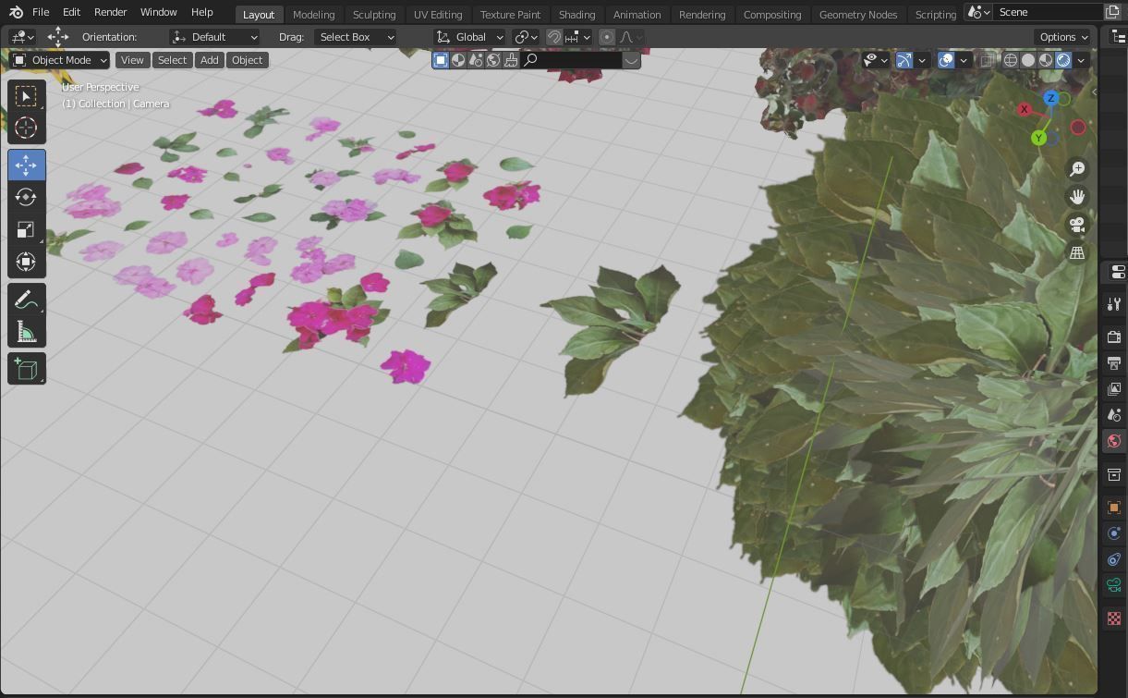Open the snapping options dropdown

578,37
